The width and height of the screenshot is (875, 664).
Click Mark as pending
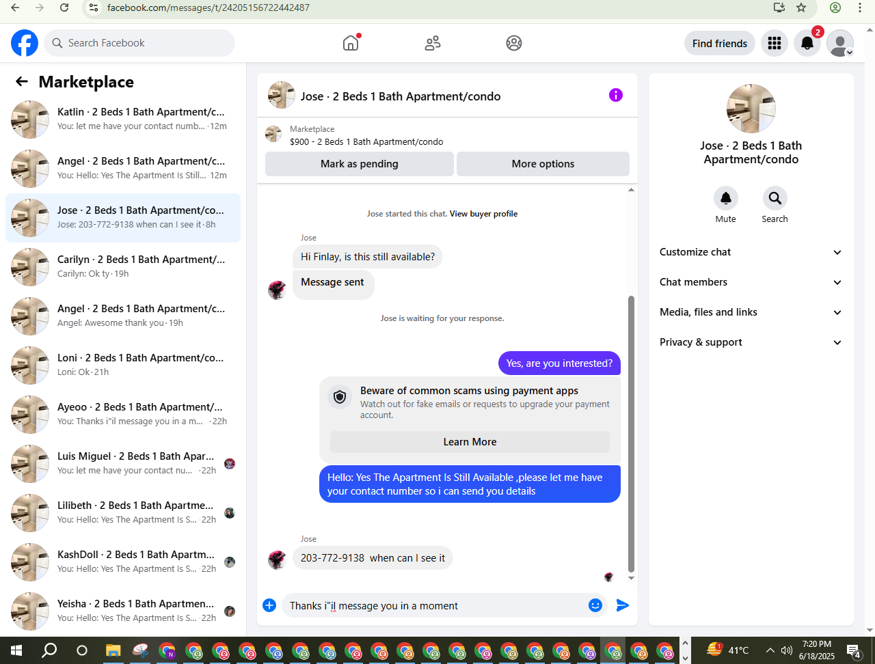(x=360, y=164)
